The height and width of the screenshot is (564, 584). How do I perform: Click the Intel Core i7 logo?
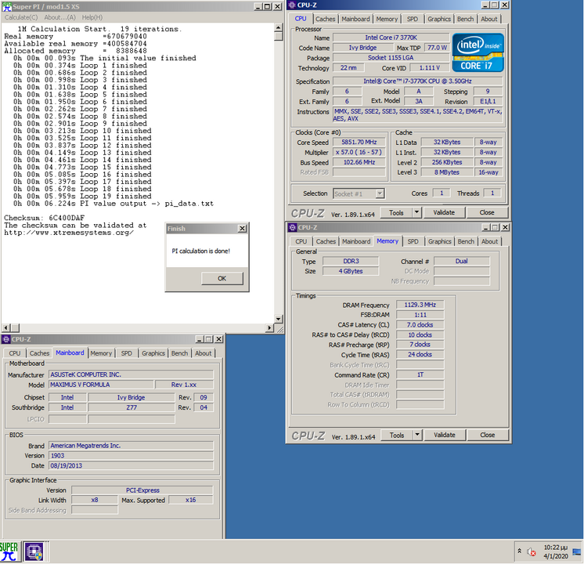point(478,52)
